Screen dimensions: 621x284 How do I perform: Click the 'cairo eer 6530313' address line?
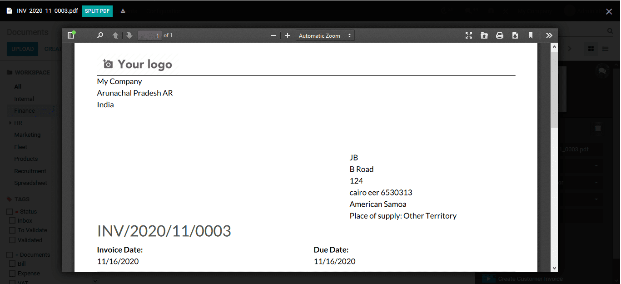click(x=381, y=193)
